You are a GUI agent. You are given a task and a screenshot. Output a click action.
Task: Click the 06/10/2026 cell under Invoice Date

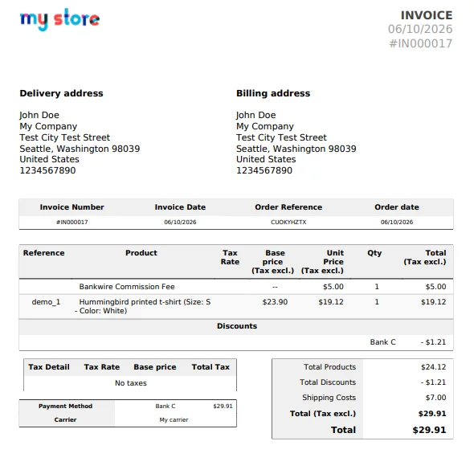coord(180,223)
